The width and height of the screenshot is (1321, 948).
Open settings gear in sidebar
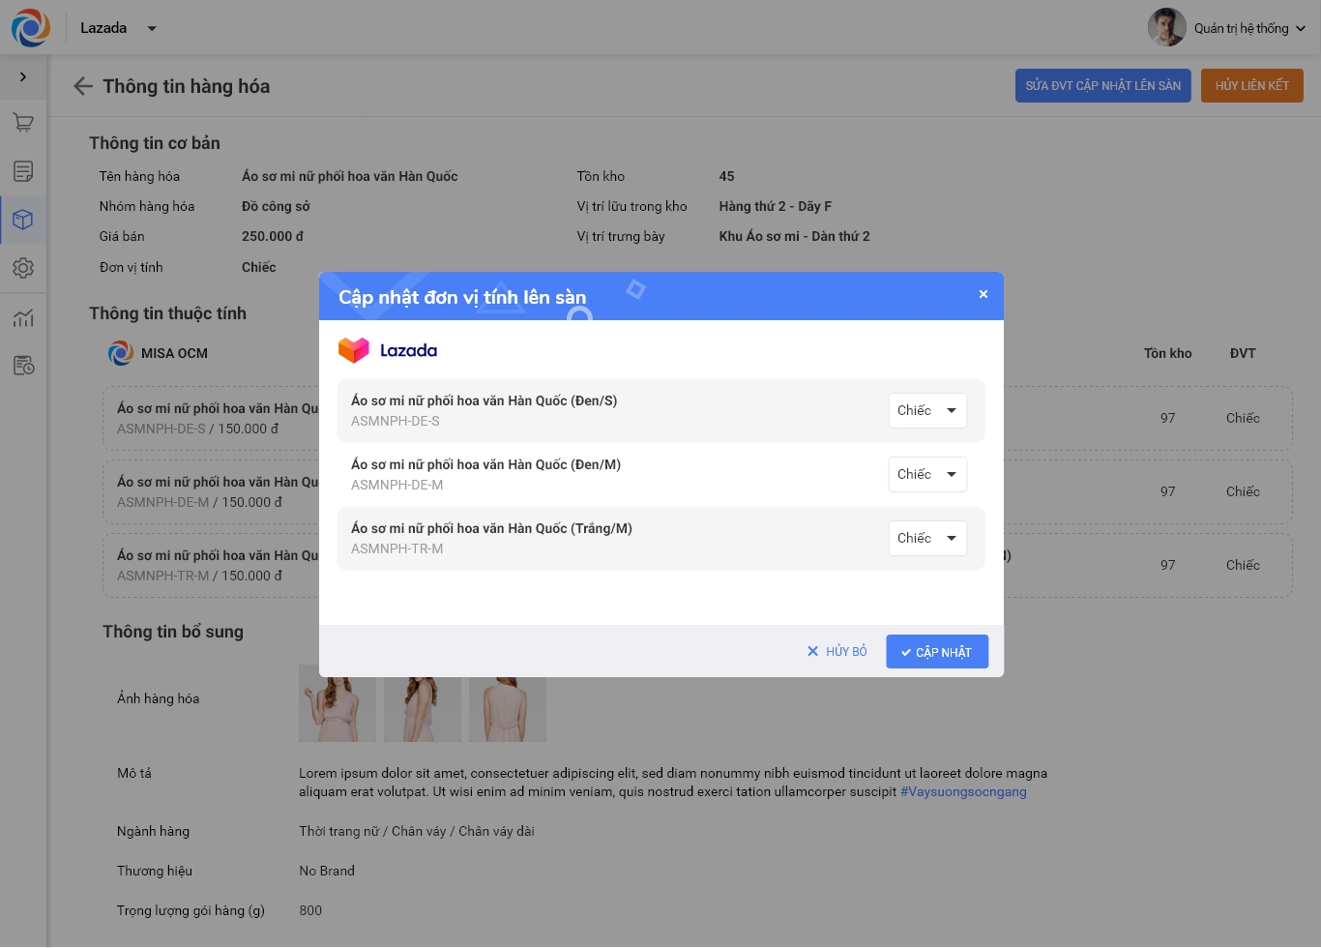click(23, 268)
